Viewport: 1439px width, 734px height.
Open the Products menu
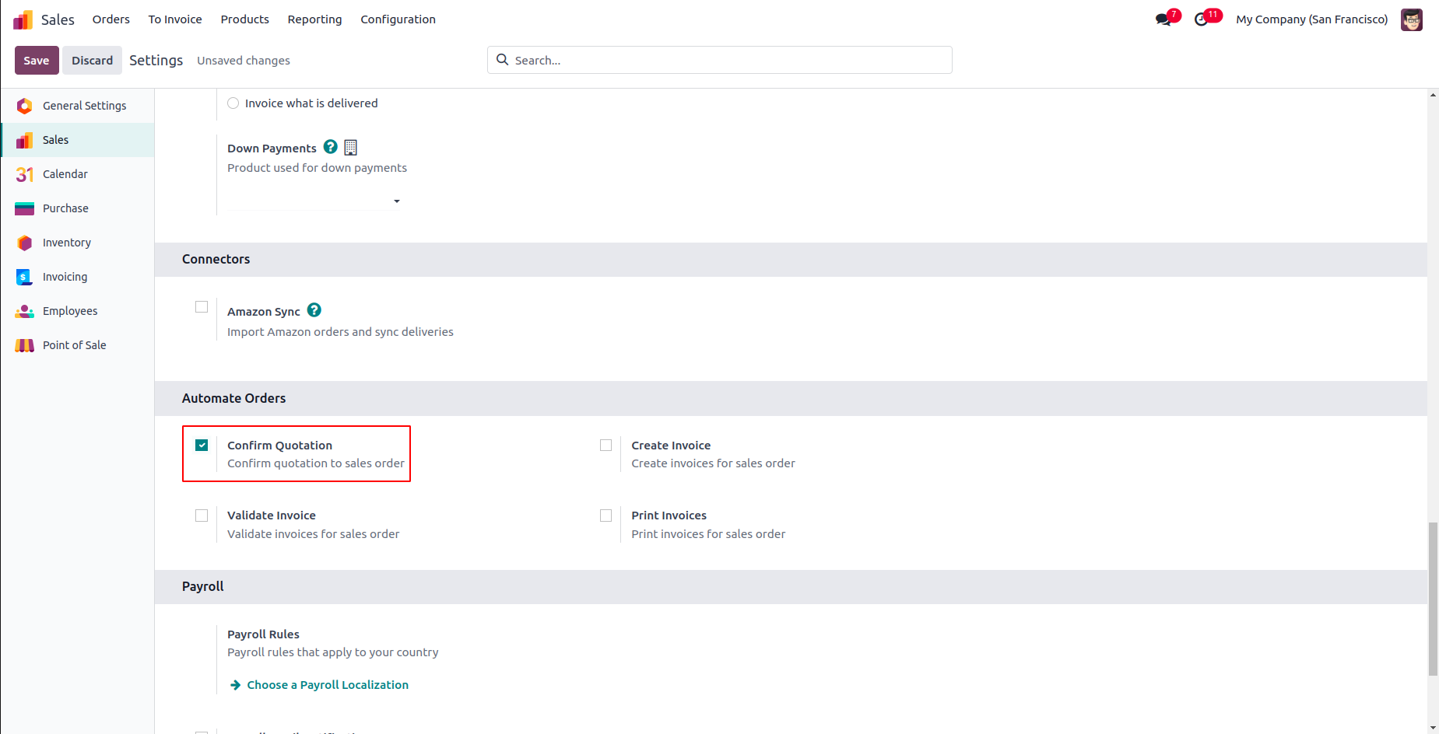coord(244,19)
